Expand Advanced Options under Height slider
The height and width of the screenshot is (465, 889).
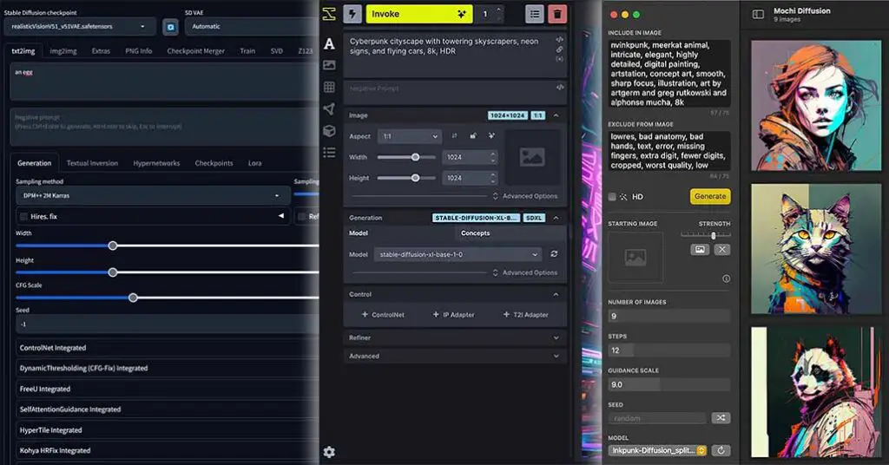click(525, 196)
